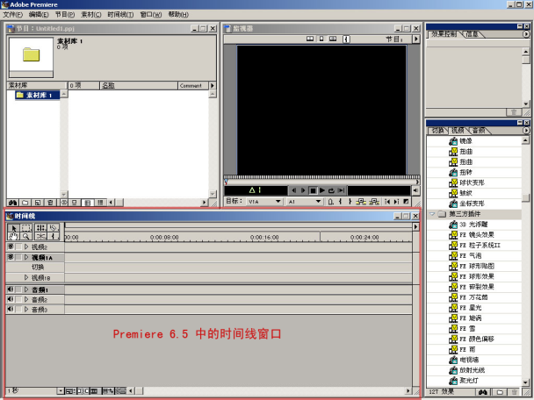The image size is (534, 400).
Task: Switch to the 音频 effects tab
Action: point(479,131)
